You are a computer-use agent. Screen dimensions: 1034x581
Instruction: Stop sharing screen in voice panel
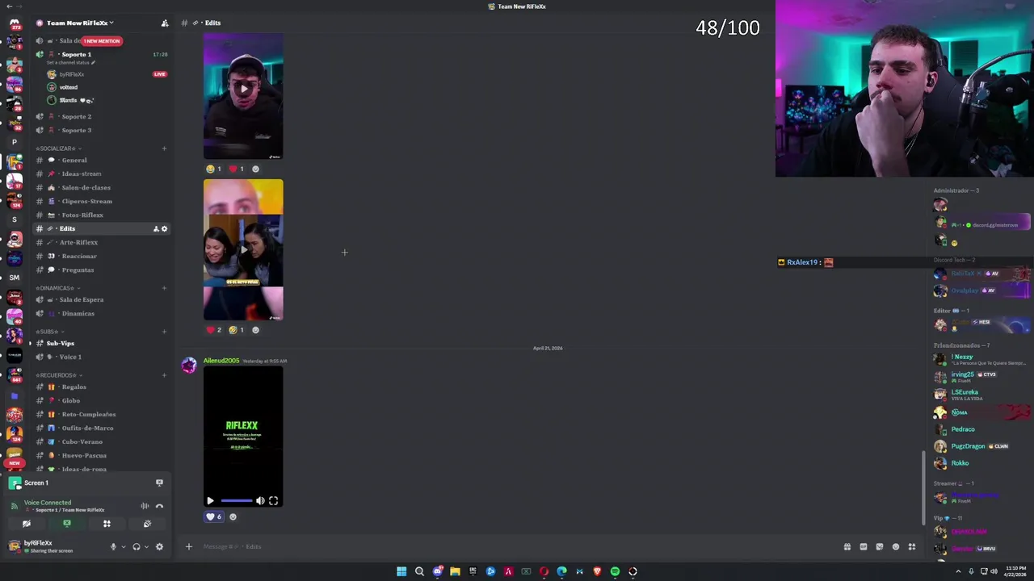[67, 524]
